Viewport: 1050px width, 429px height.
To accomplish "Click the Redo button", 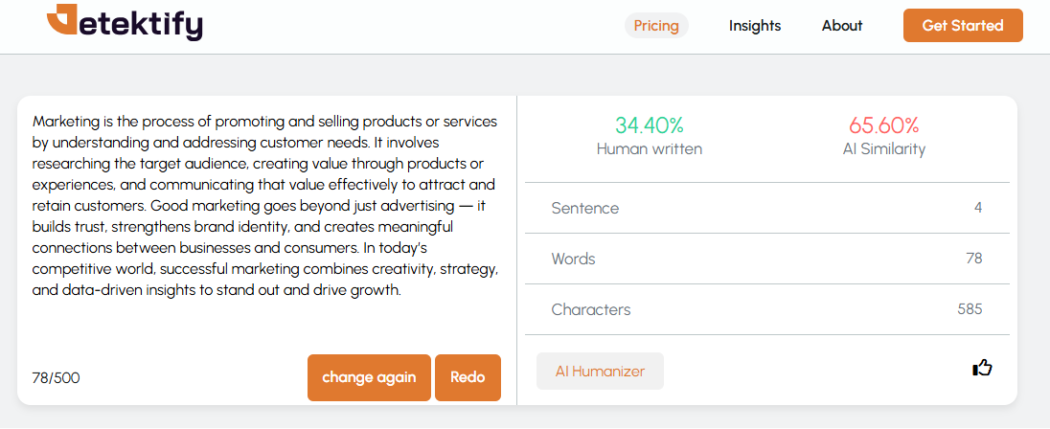I will [468, 377].
